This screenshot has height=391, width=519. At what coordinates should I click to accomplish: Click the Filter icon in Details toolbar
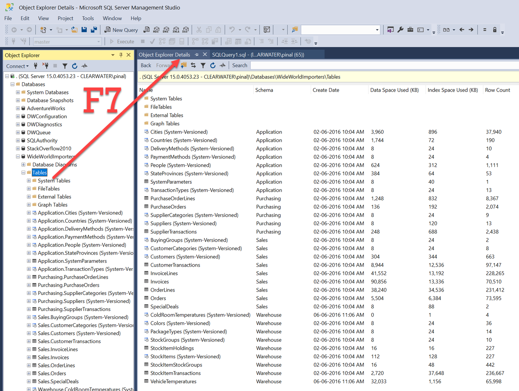point(203,65)
